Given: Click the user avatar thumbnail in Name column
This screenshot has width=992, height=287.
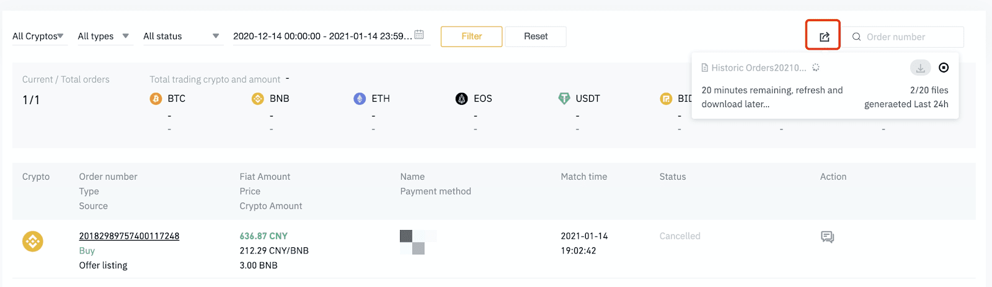Looking at the screenshot, I should point(418,242).
